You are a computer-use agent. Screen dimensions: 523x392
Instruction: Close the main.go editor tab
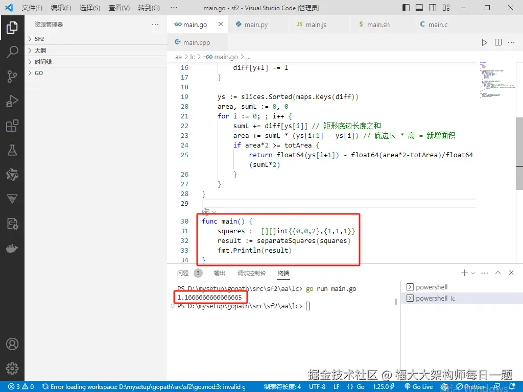click(x=221, y=24)
